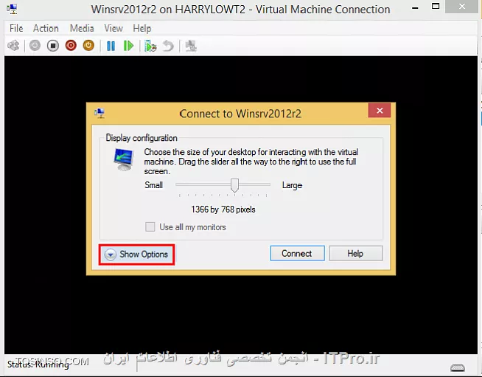Click the Start (power on) toolbar icon
Viewport: 482px width, 377px height.
[35, 46]
